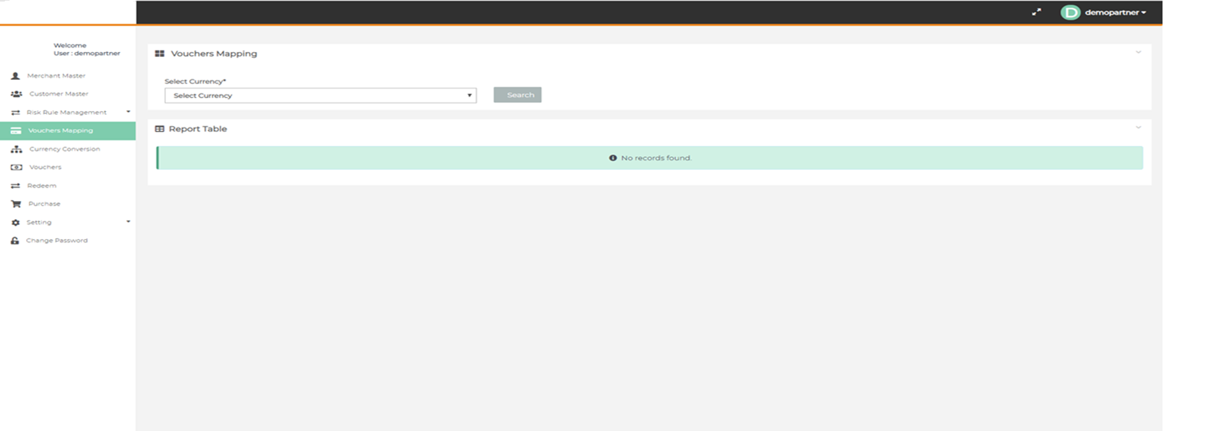1208x431 pixels.
Task: Open the Select Currency dropdown
Action: point(320,96)
